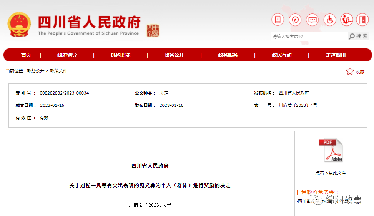This screenshot has width=374, height=216.
Task: Click the circular P-shaped icon
Action: click(x=295, y=20)
